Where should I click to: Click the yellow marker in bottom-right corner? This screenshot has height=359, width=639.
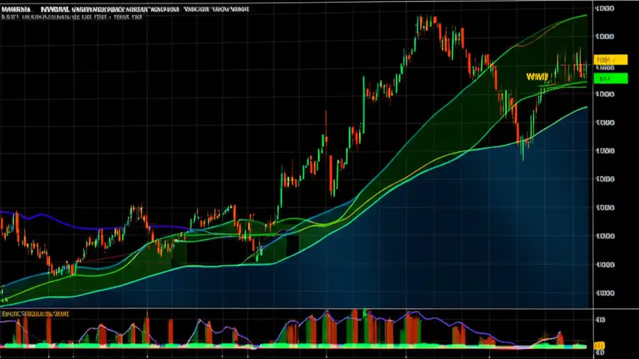600,345
